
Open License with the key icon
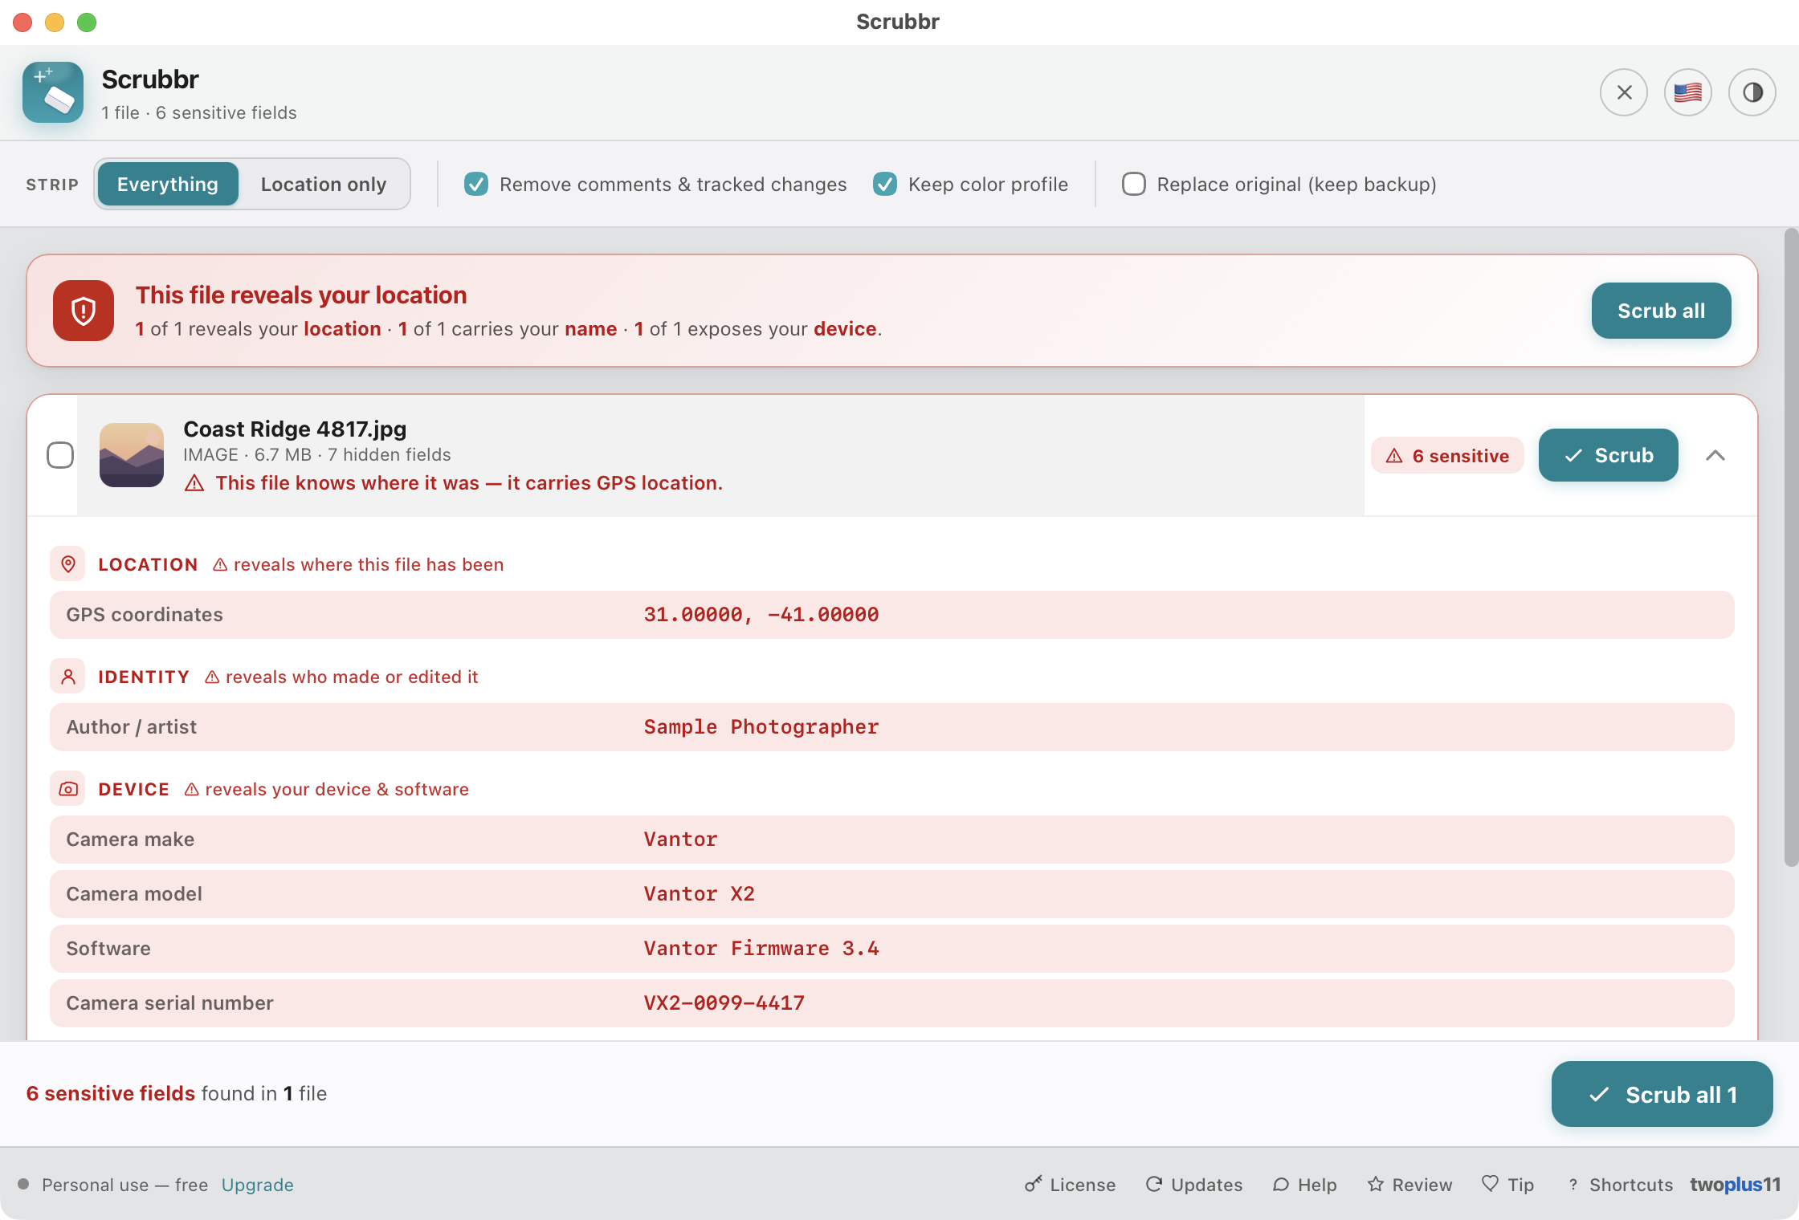tap(1034, 1184)
